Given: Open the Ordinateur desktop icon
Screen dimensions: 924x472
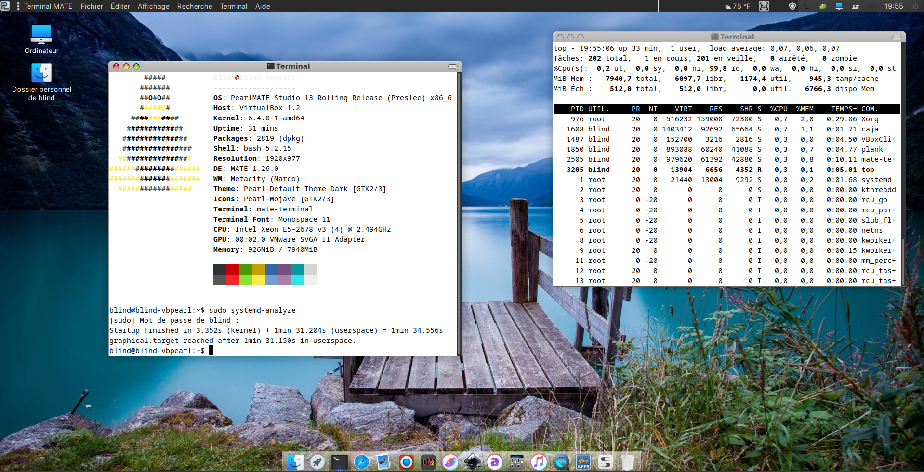Looking at the screenshot, I should (41, 39).
